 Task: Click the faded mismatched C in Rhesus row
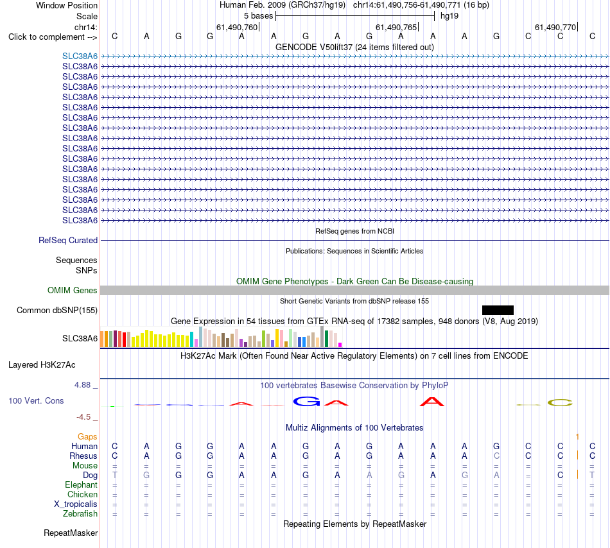(496, 456)
